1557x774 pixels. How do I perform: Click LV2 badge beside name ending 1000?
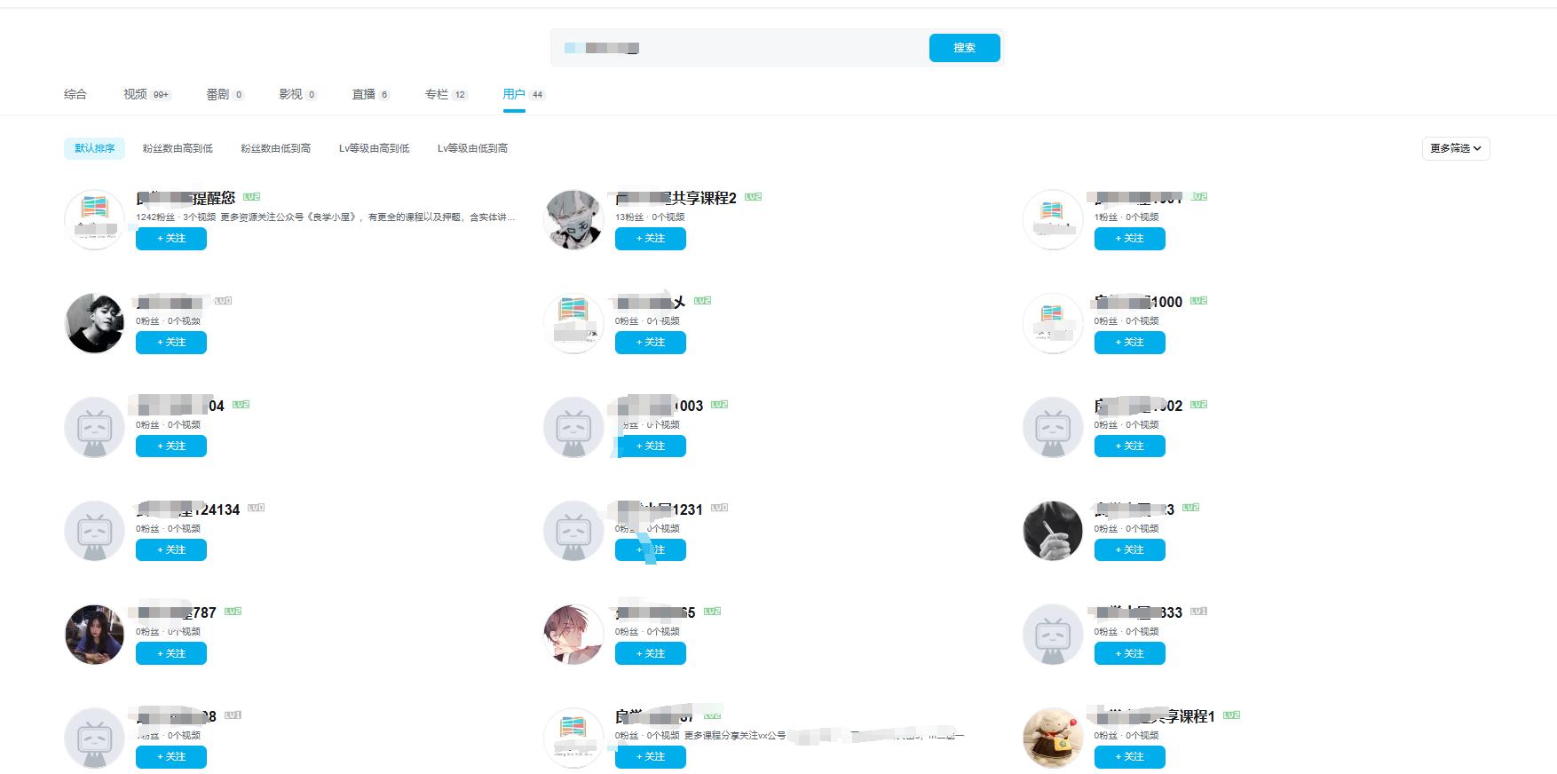point(1199,301)
